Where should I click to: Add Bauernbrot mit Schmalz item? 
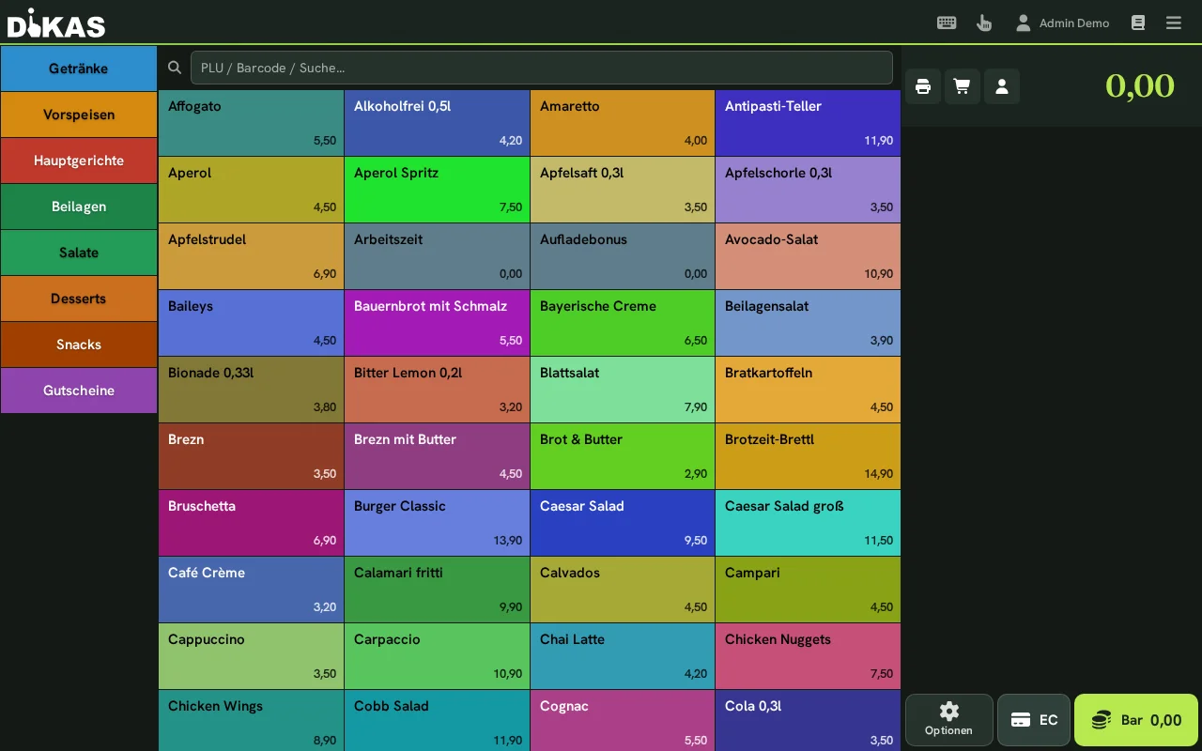(437, 323)
